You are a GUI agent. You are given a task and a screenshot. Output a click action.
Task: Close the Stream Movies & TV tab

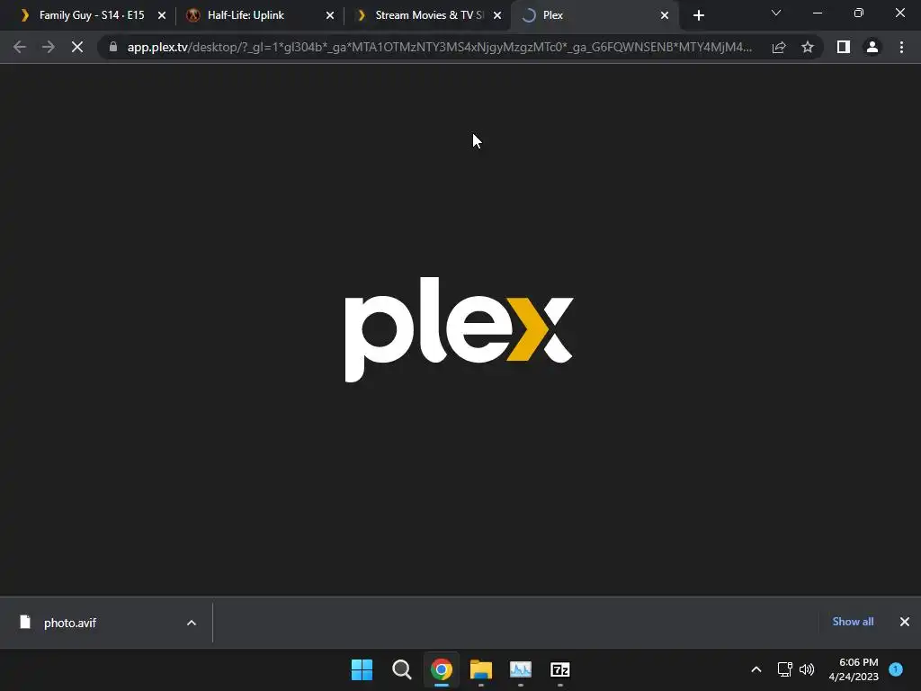click(497, 16)
